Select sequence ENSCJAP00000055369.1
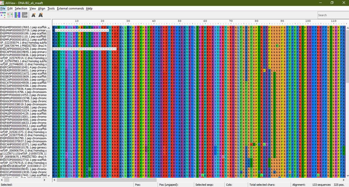Screen dimensions: 349x187 [x=24, y=80]
